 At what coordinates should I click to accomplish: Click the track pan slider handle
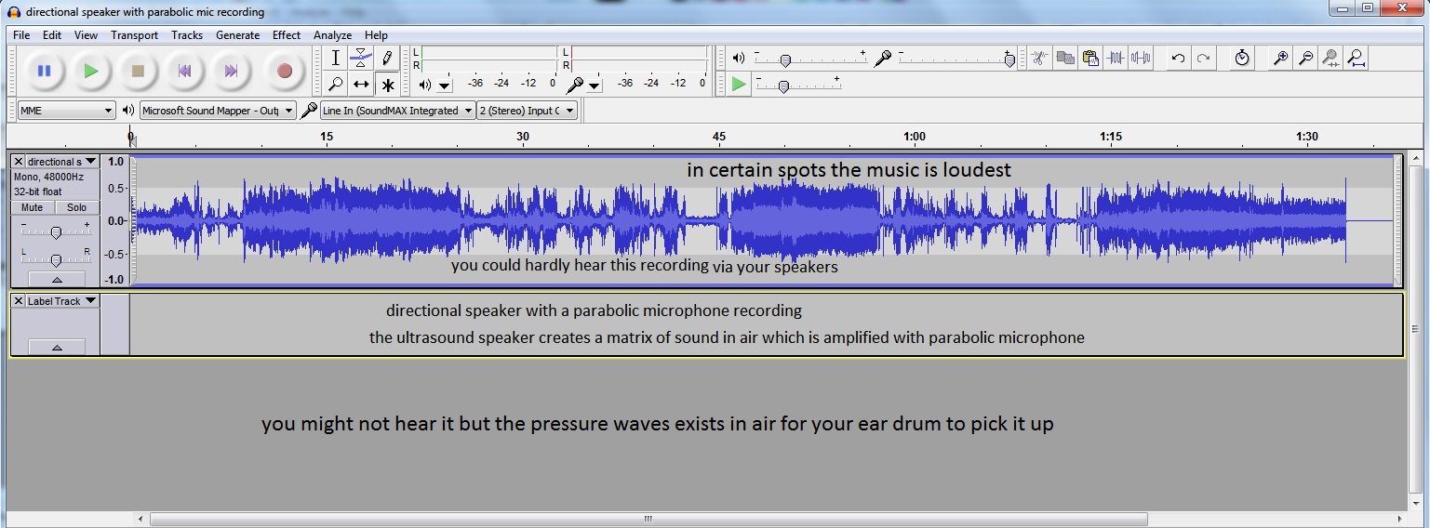click(x=56, y=260)
